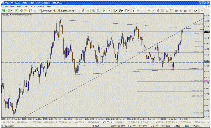Open the Indicators list button
The height and width of the screenshot is (128, 211).
(114, 11)
